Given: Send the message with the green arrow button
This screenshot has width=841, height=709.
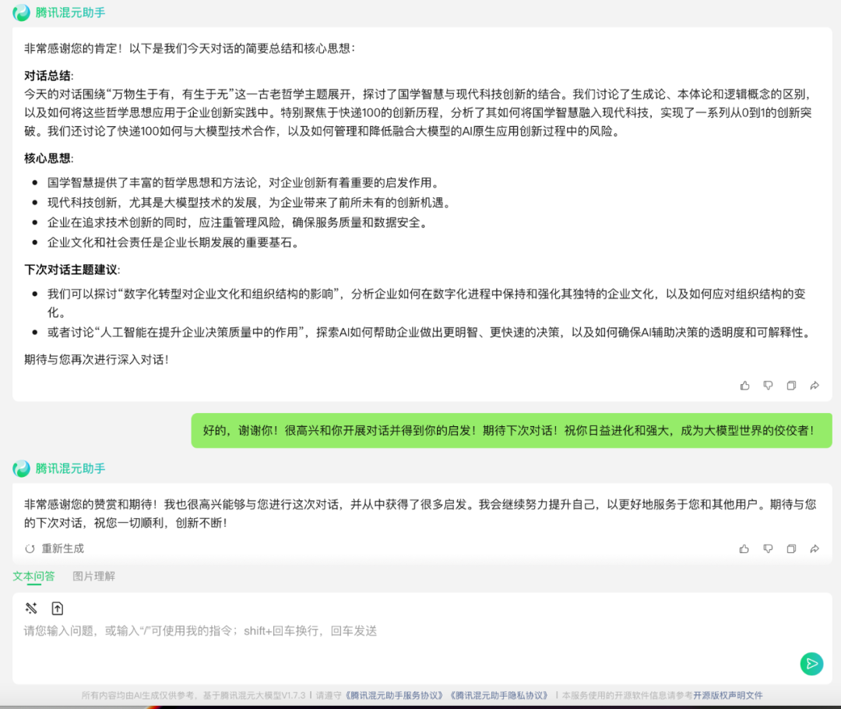Looking at the screenshot, I should [x=811, y=664].
